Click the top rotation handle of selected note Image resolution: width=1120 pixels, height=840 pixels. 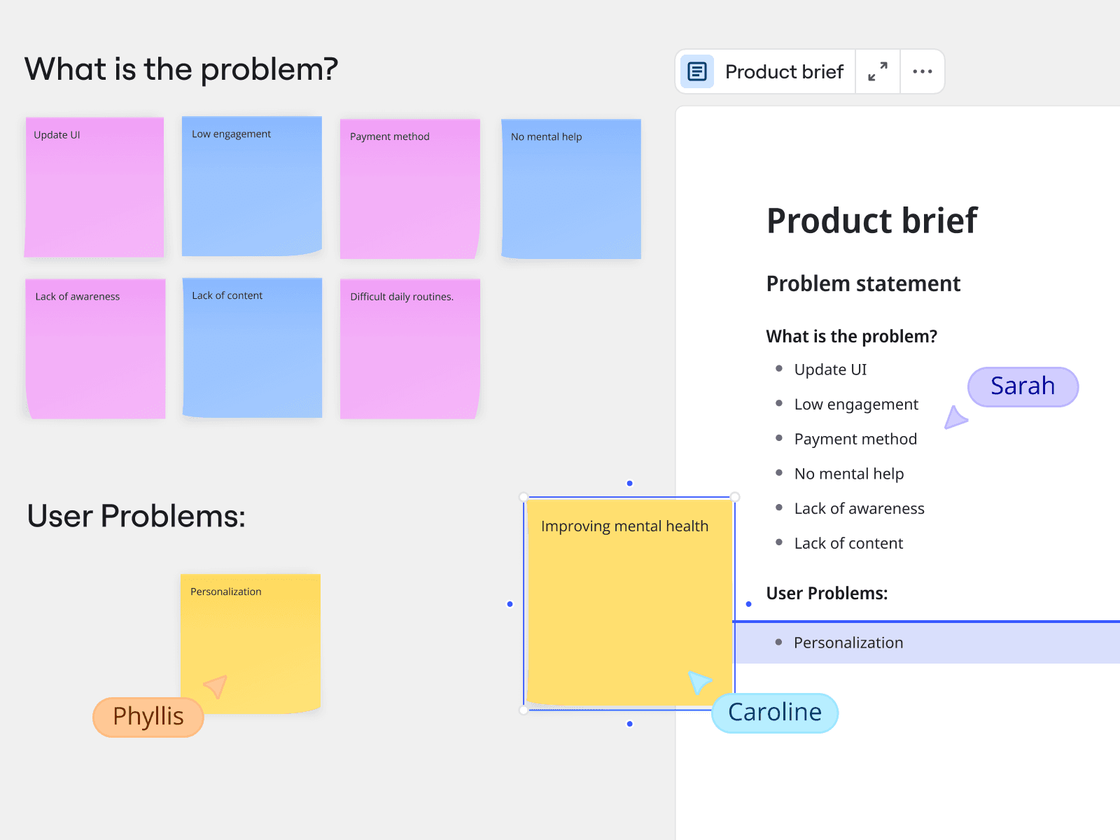pos(630,483)
